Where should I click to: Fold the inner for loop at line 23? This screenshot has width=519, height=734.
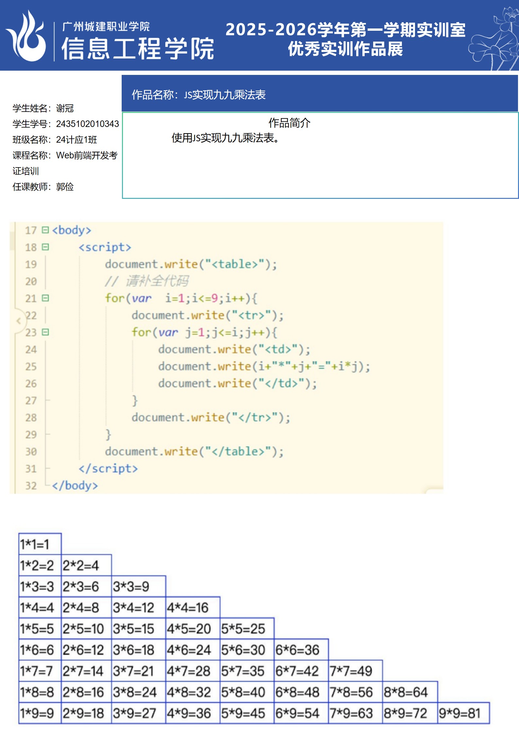[45, 332]
